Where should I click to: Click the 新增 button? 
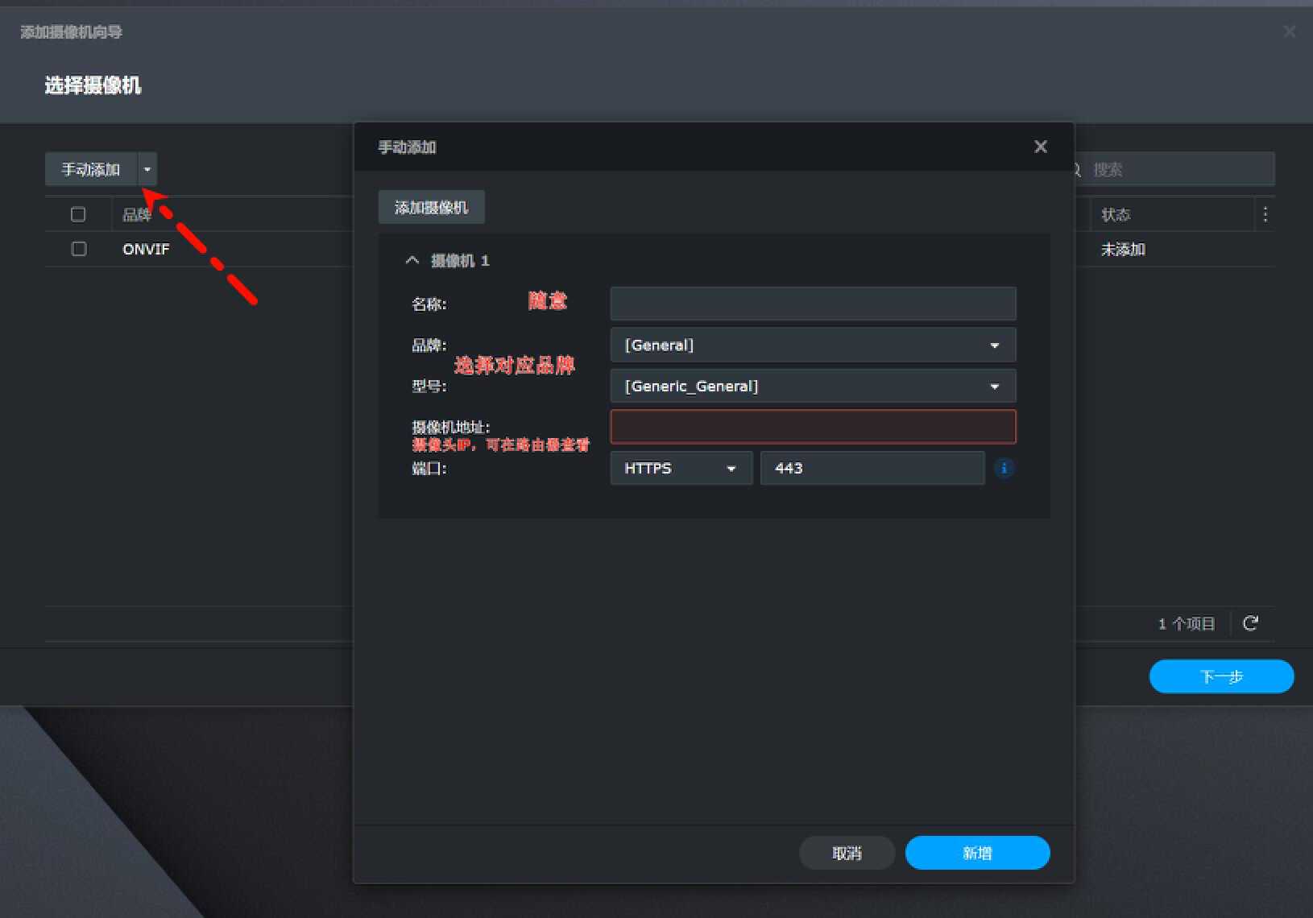[x=977, y=853]
